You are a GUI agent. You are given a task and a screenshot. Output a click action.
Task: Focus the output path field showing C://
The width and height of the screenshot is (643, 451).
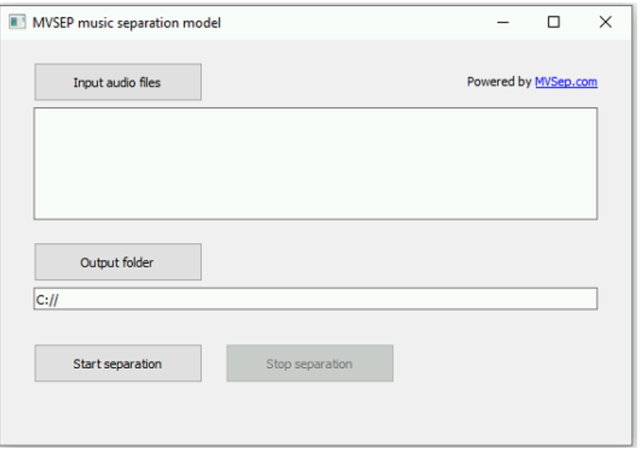pos(315,299)
